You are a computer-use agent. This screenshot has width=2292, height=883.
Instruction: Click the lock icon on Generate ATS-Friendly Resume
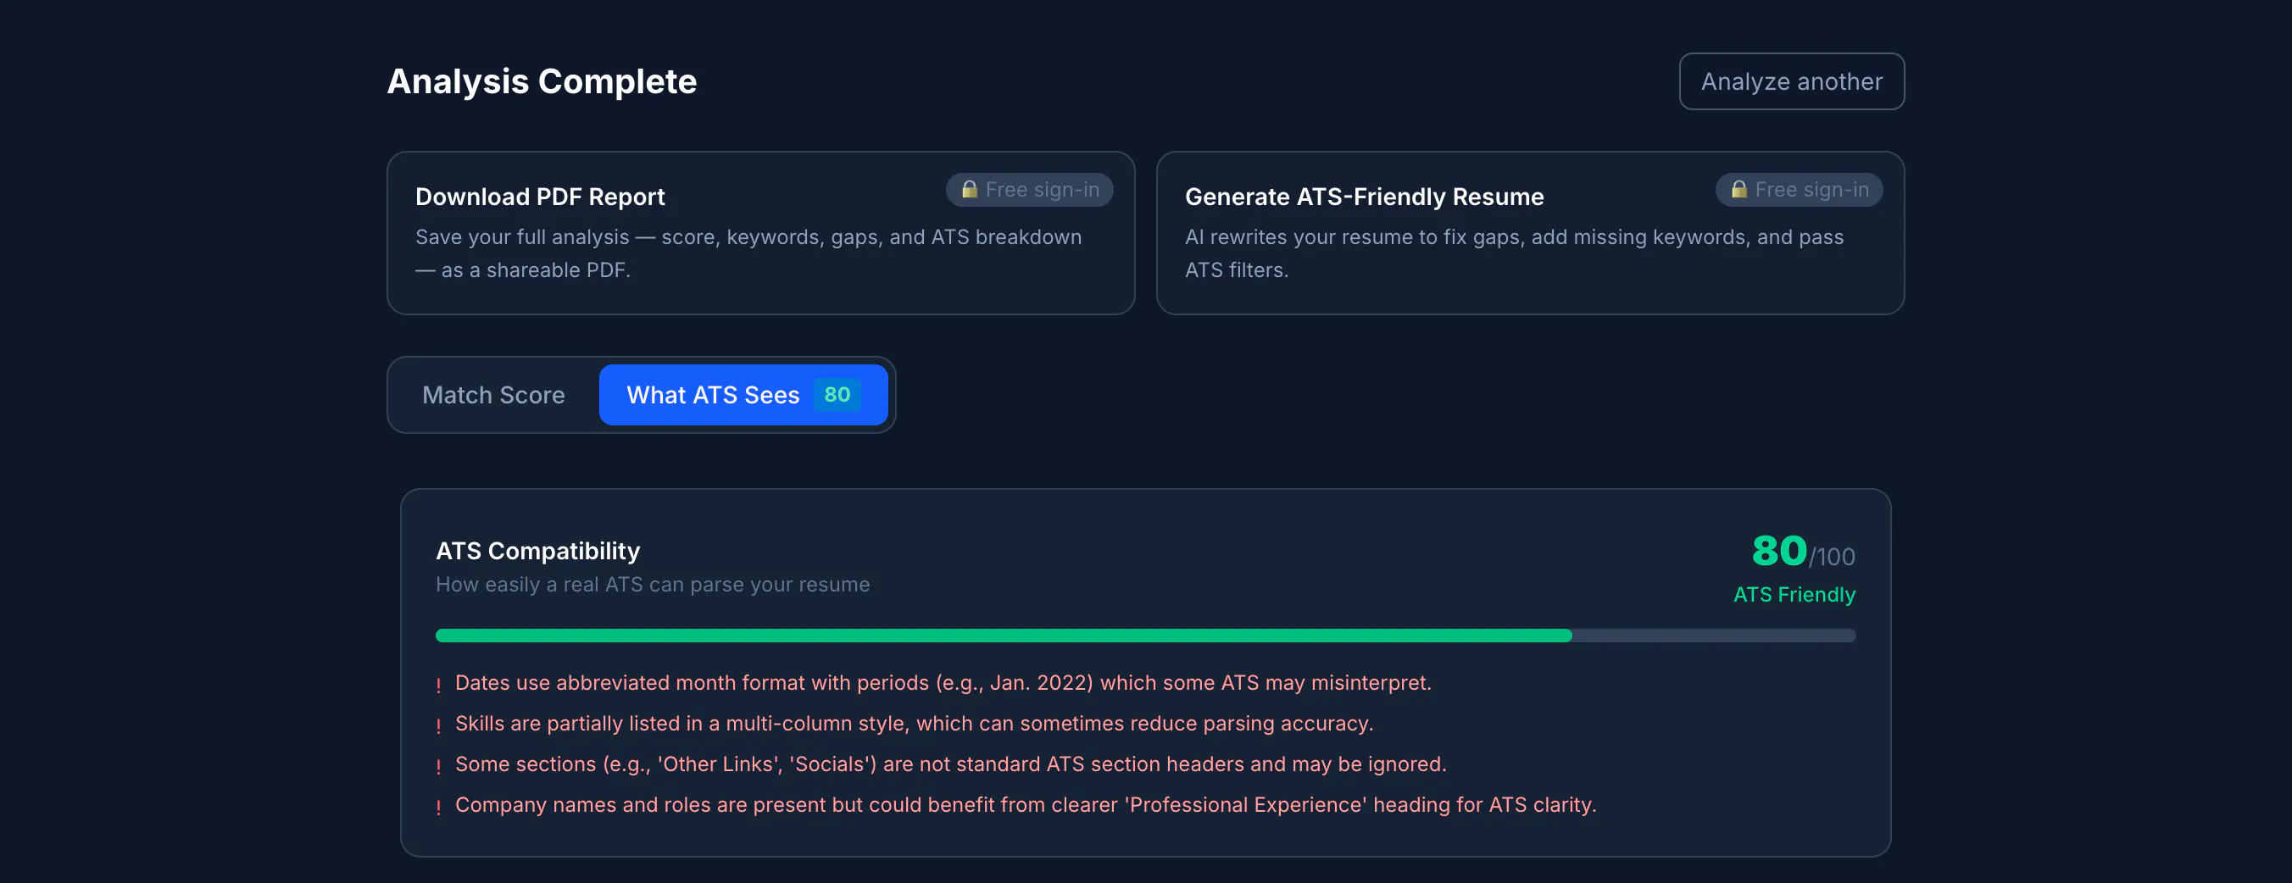pos(1738,190)
